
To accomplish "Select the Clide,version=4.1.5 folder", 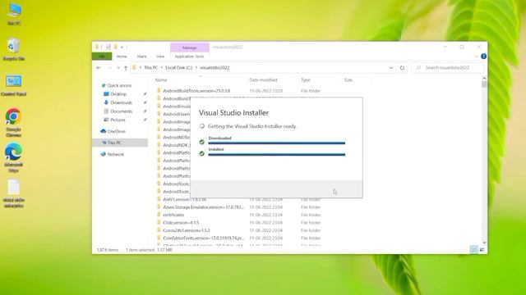I will (x=181, y=222).
